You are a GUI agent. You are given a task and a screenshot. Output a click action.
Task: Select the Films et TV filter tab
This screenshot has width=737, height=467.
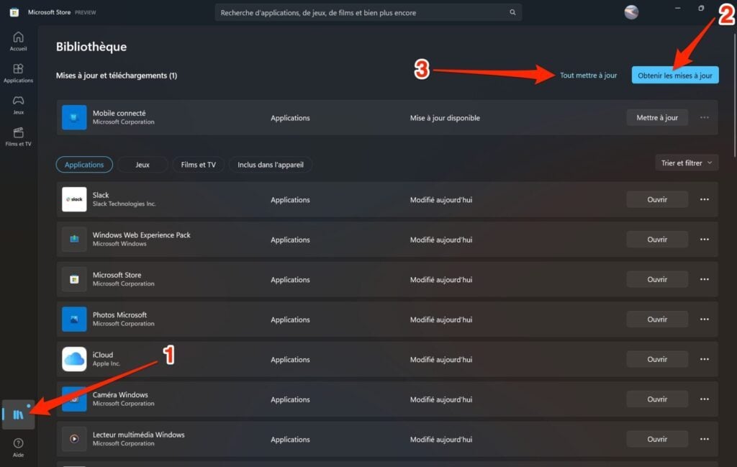click(199, 165)
